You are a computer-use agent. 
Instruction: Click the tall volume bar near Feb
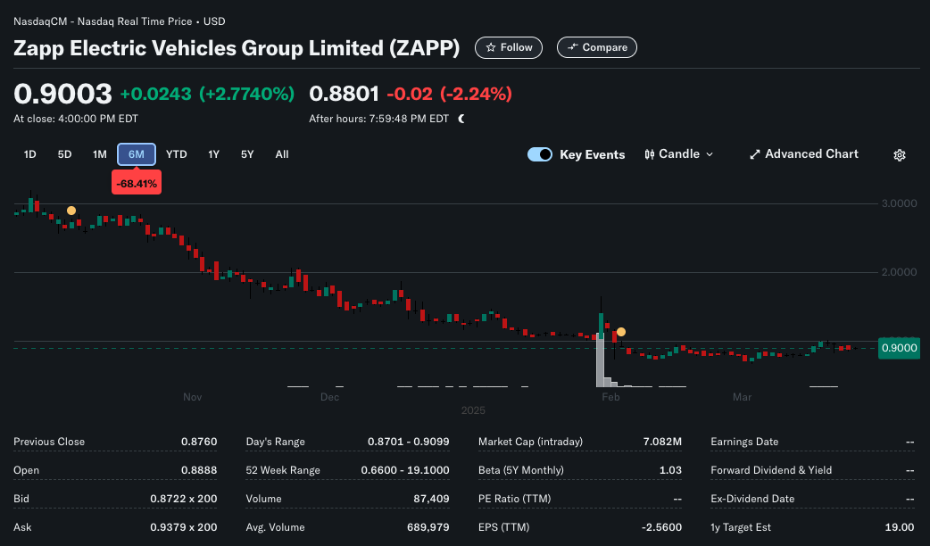click(x=601, y=360)
